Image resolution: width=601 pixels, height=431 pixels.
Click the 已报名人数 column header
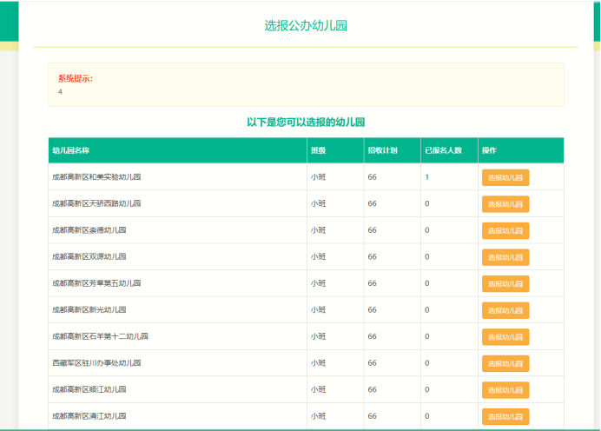(x=443, y=150)
